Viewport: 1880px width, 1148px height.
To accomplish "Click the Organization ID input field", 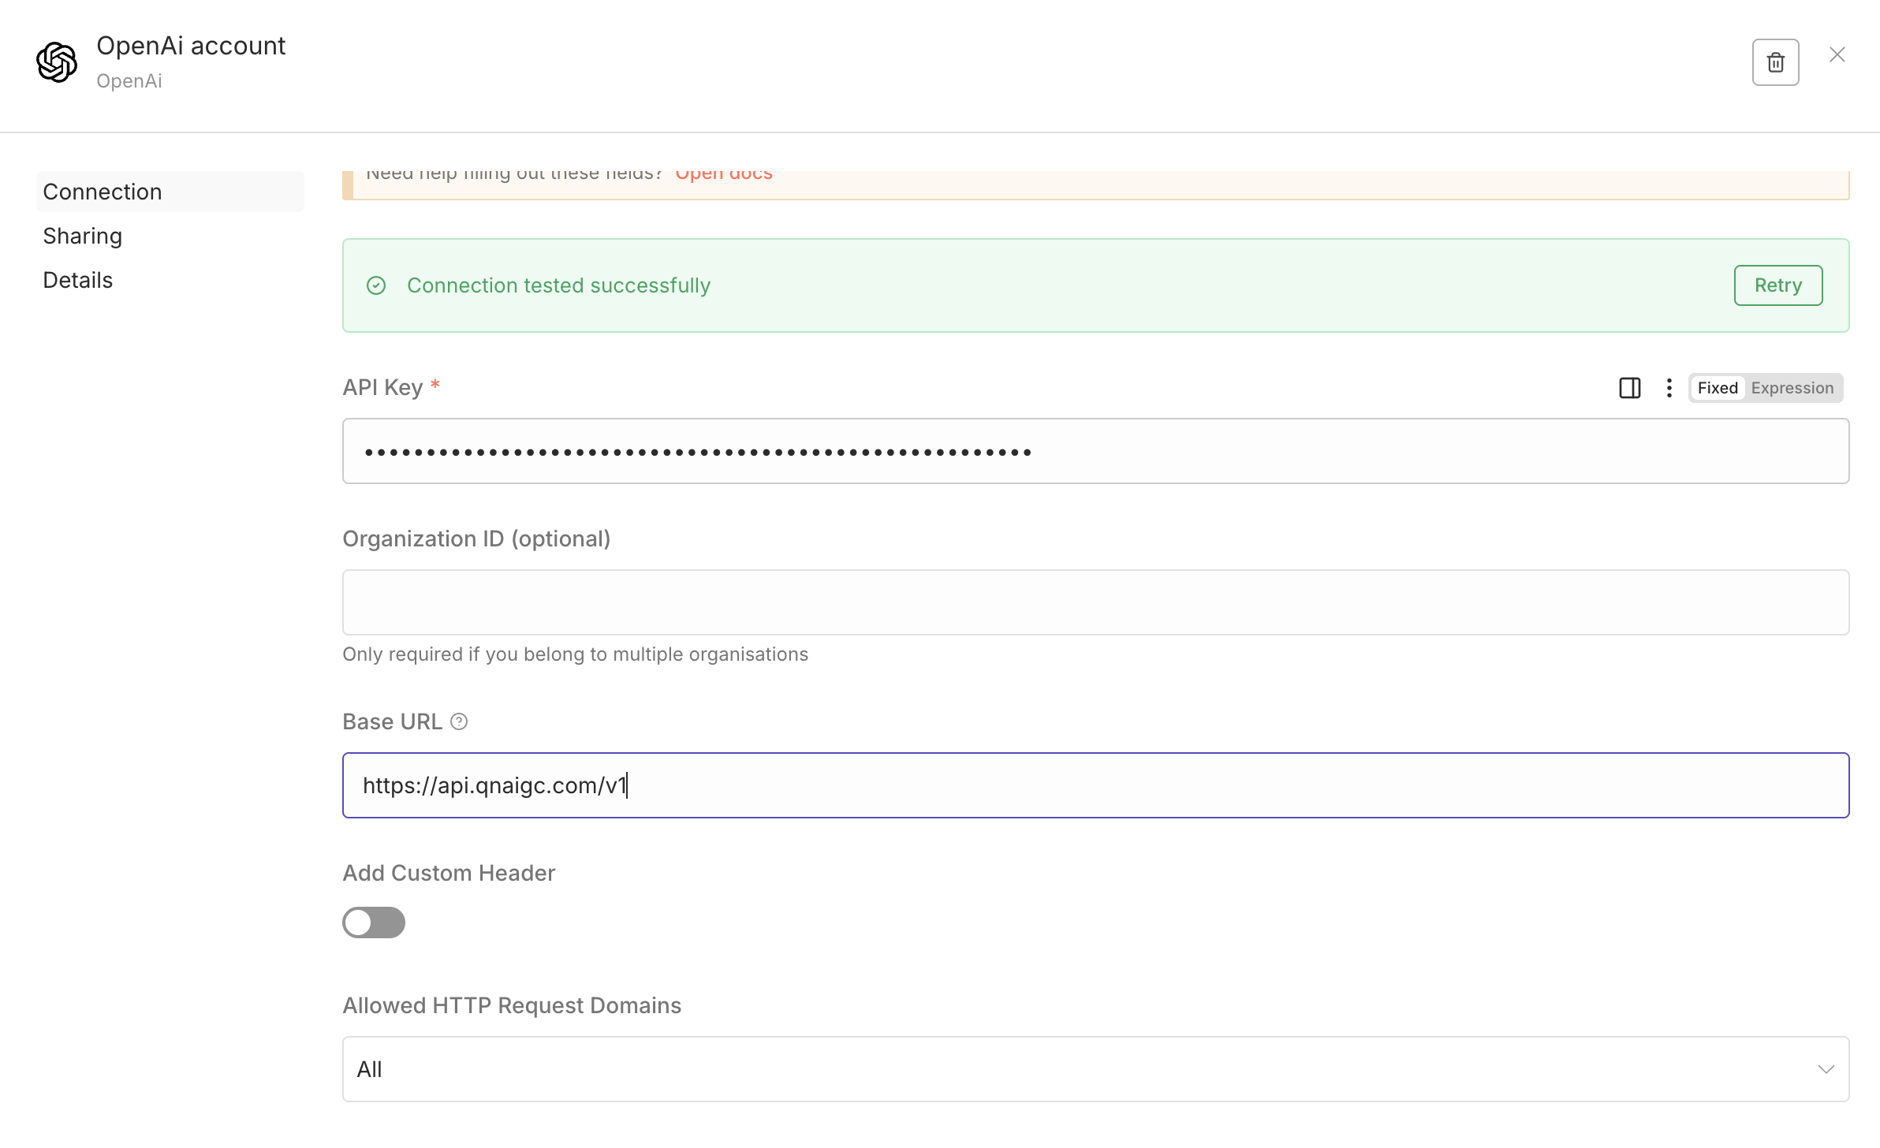I will [1095, 602].
